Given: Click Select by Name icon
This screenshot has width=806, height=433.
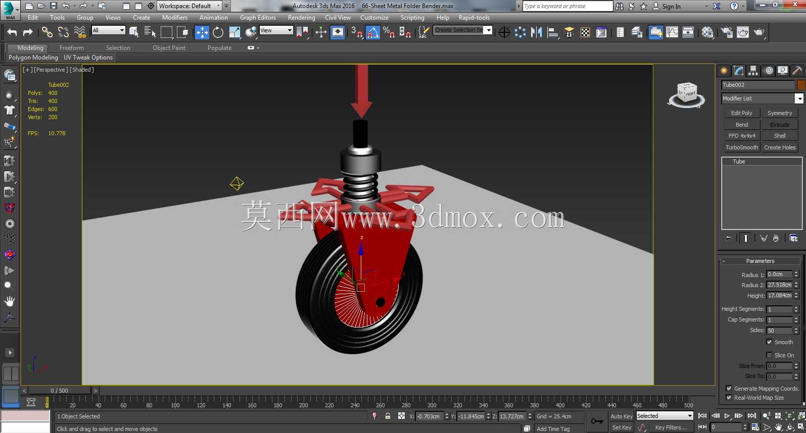Looking at the screenshot, I should pyautogui.click(x=150, y=32).
